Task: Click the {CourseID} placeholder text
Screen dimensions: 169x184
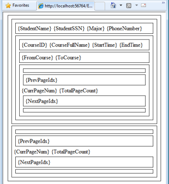Action: pyautogui.click(x=35, y=45)
